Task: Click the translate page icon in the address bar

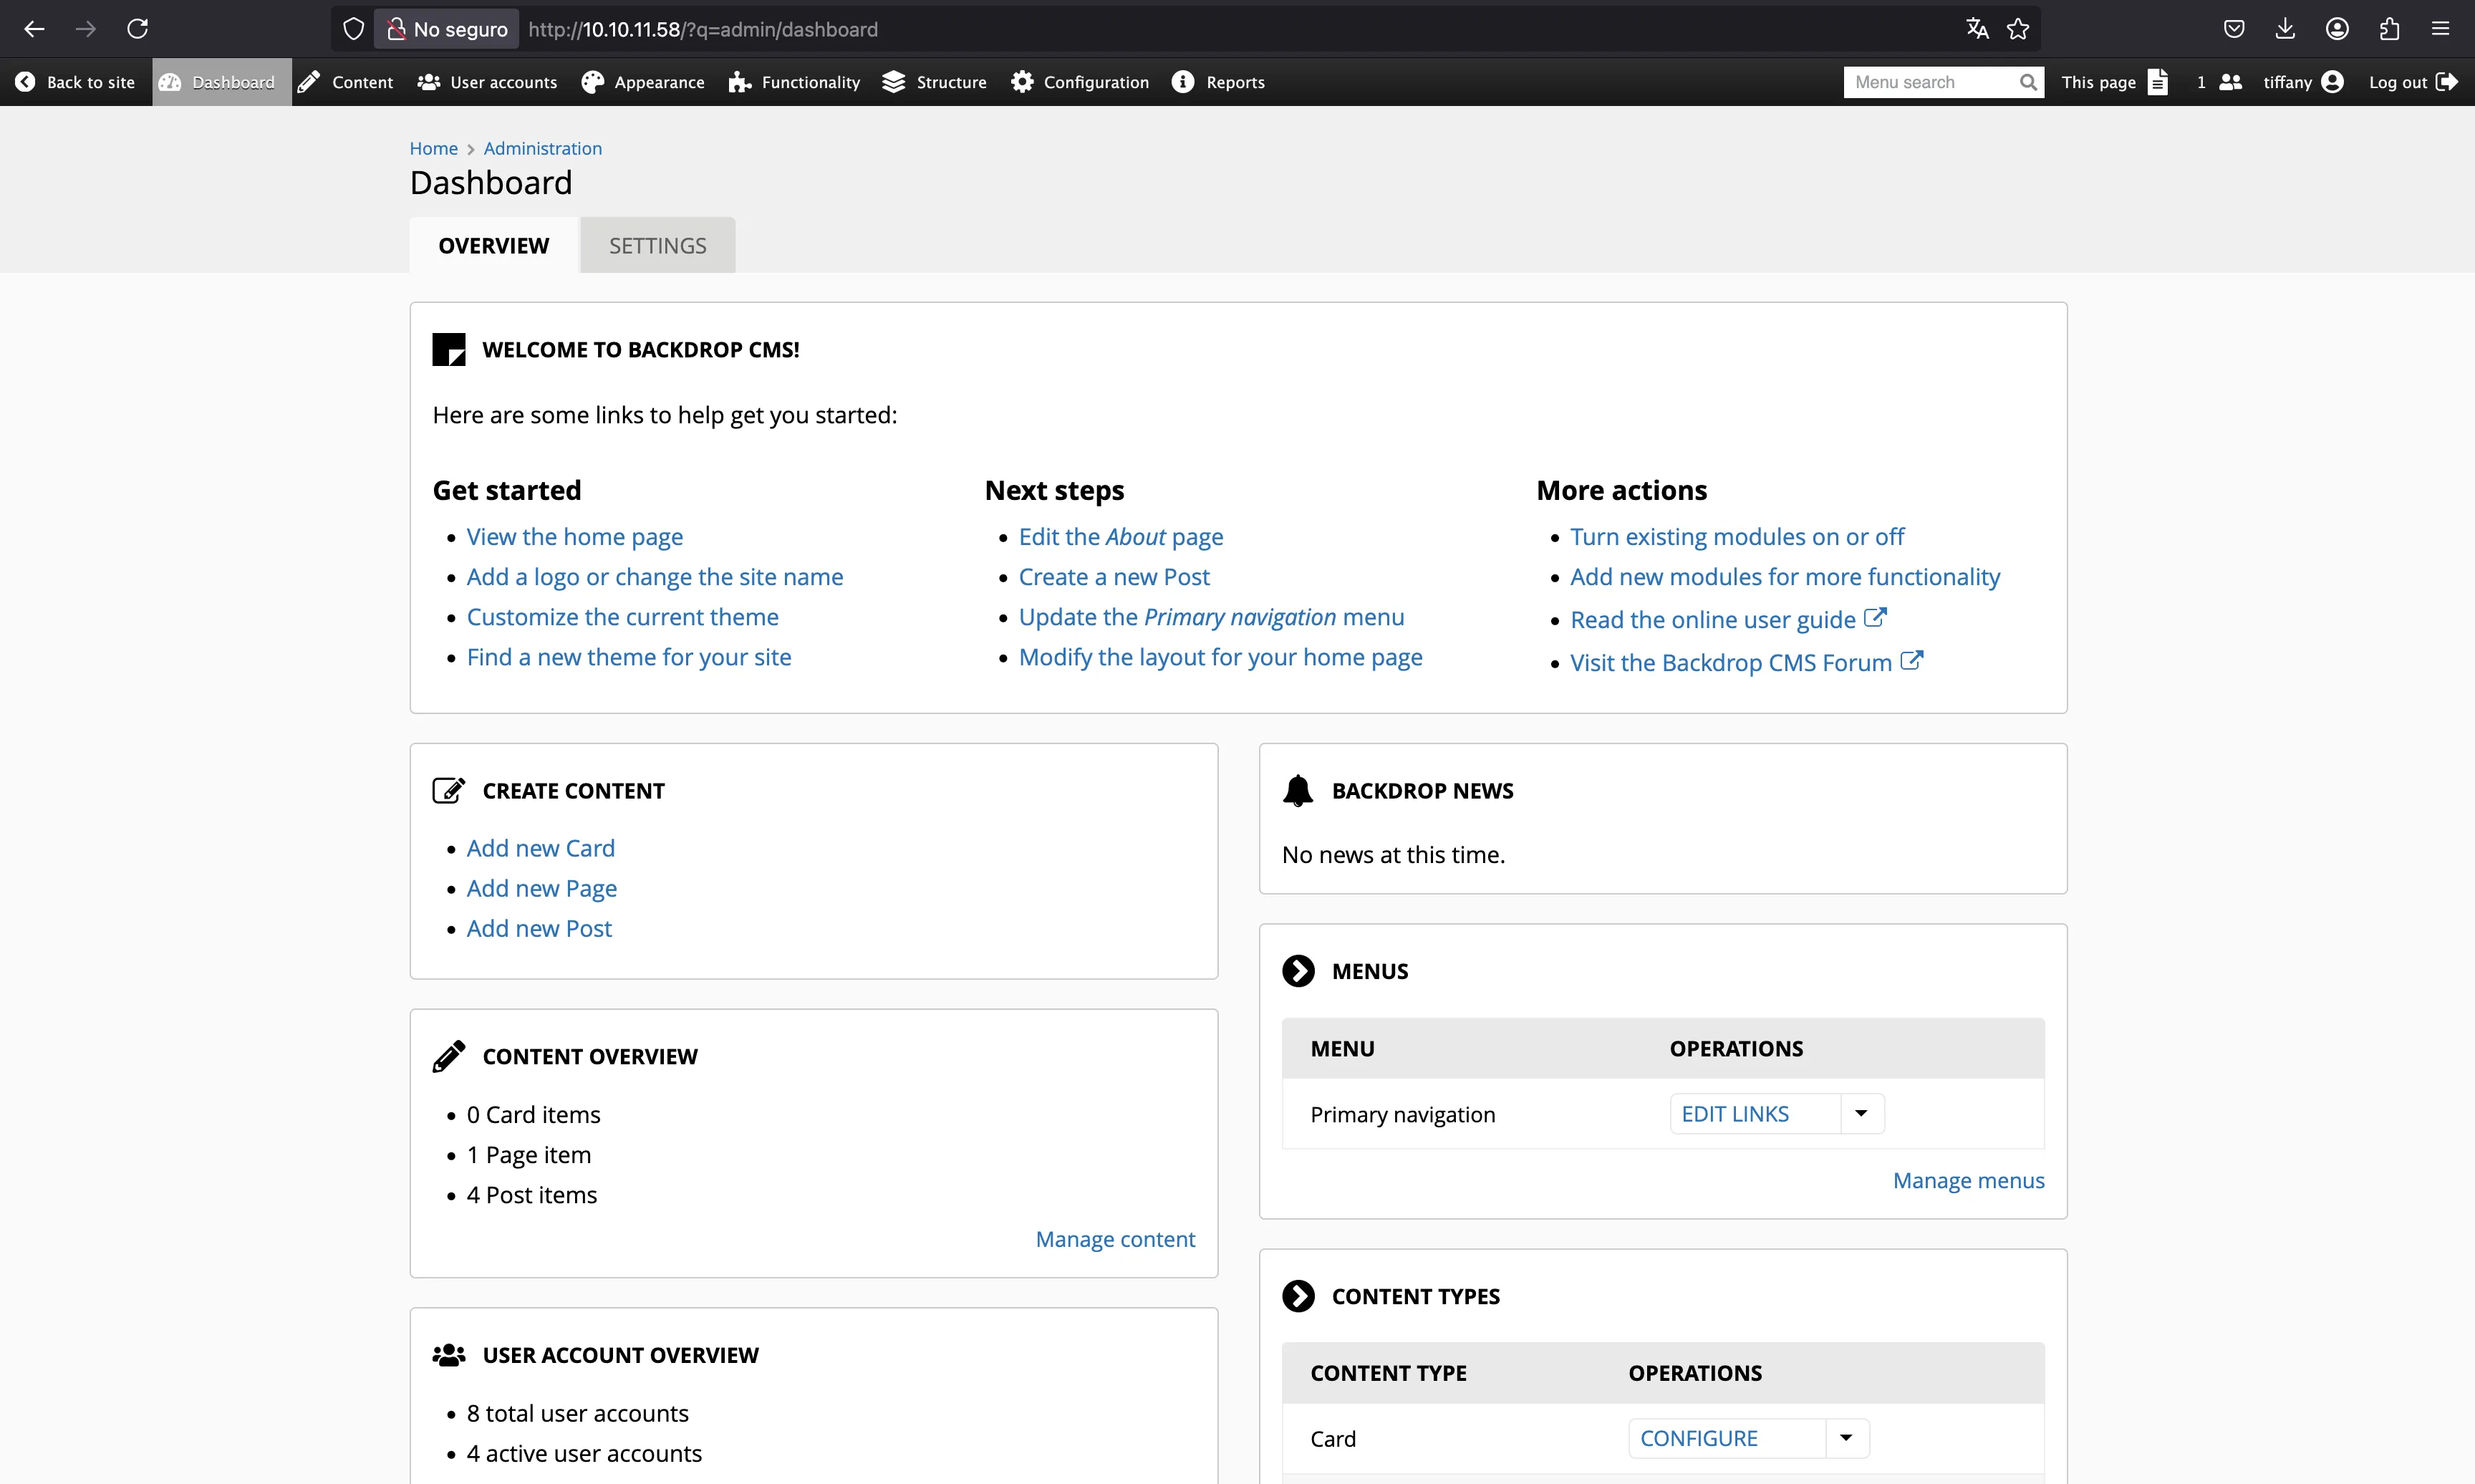Action: (1976, 29)
